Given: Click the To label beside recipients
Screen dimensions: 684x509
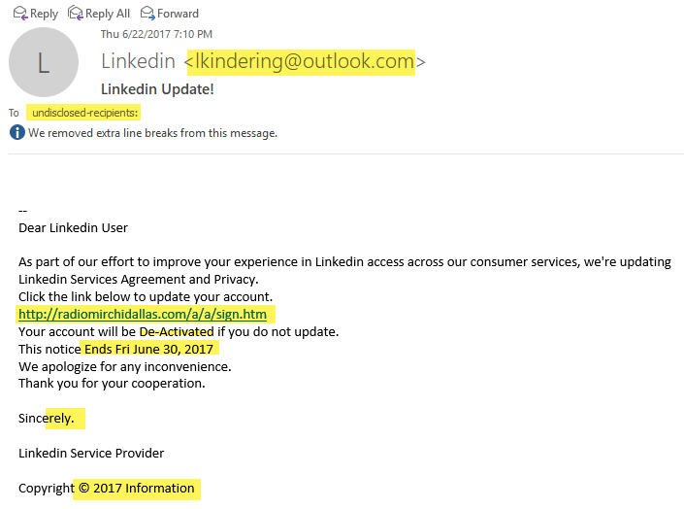Looking at the screenshot, I should click(x=14, y=113).
